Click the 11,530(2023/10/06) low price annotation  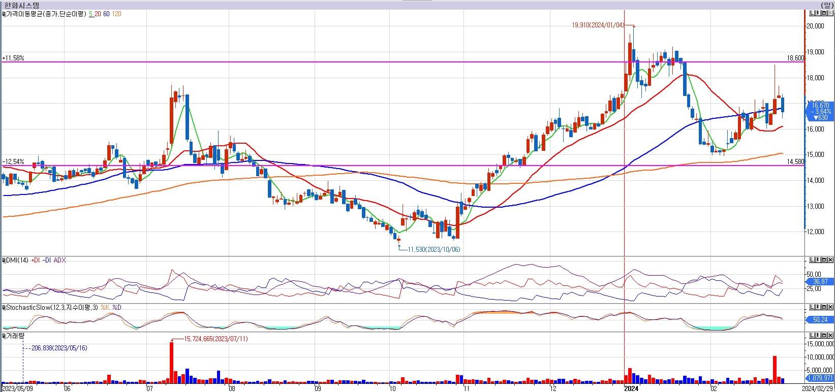click(435, 250)
